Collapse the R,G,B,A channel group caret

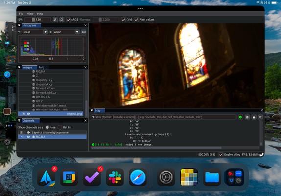coord(22,137)
